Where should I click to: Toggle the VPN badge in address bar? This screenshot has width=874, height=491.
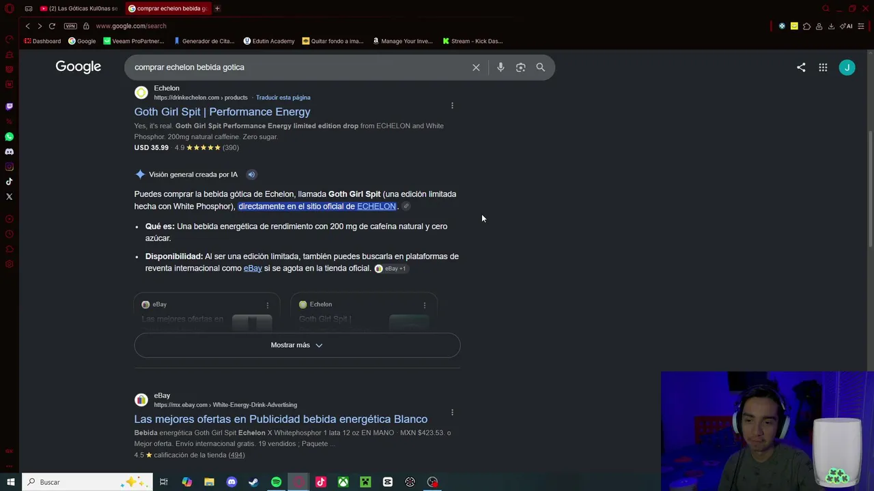point(70,26)
